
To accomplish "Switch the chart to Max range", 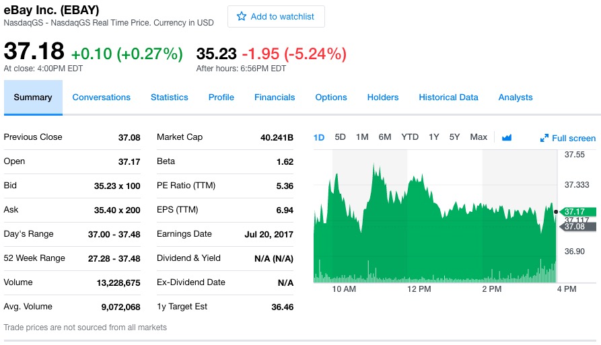I will coord(479,137).
